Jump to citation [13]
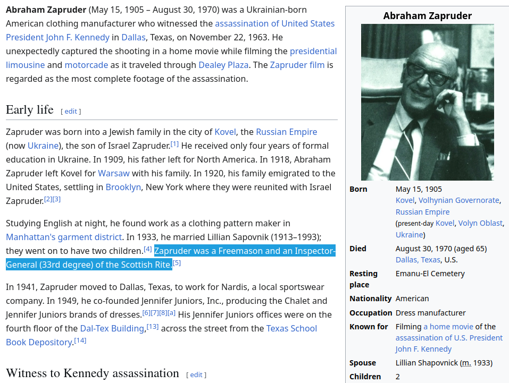The width and height of the screenshot is (509, 383). click(x=153, y=327)
